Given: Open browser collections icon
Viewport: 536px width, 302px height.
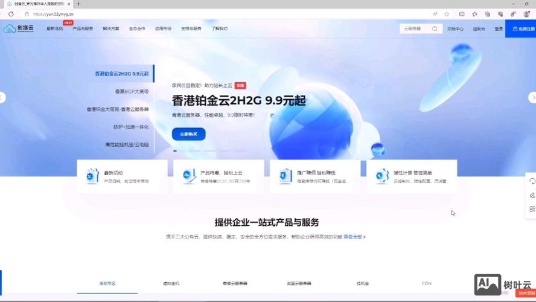Looking at the screenshot, I should point(488,14).
